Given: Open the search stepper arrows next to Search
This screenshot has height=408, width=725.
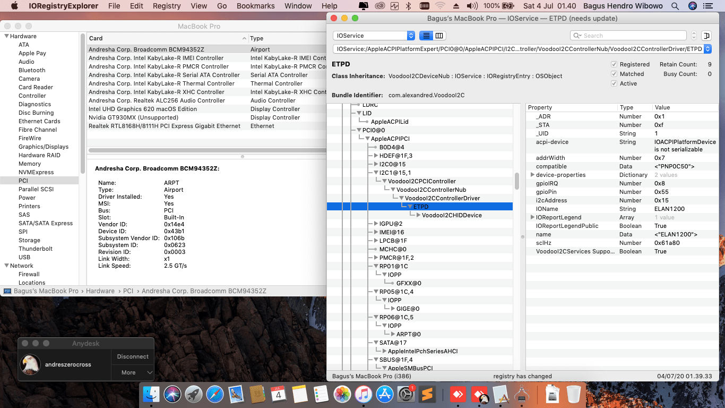Looking at the screenshot, I should pyautogui.click(x=694, y=36).
